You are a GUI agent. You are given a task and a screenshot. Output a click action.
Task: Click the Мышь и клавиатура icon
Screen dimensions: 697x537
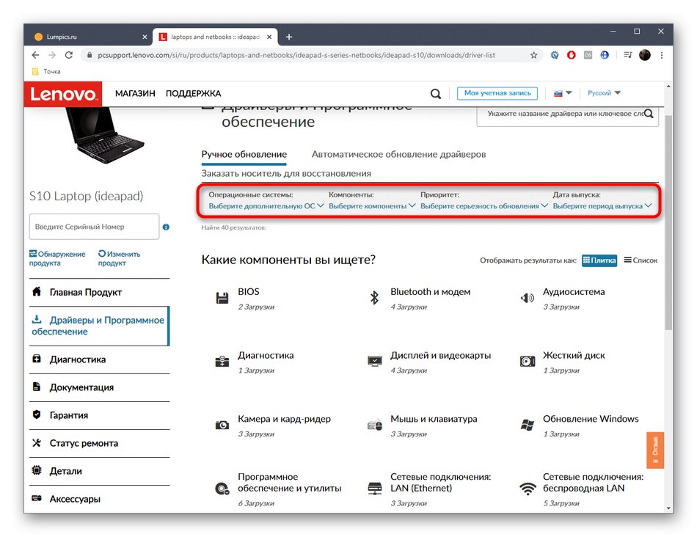(375, 425)
